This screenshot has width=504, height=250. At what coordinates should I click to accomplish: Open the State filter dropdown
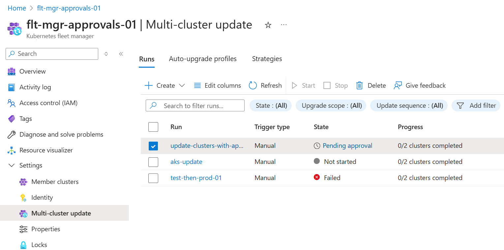pos(271,106)
